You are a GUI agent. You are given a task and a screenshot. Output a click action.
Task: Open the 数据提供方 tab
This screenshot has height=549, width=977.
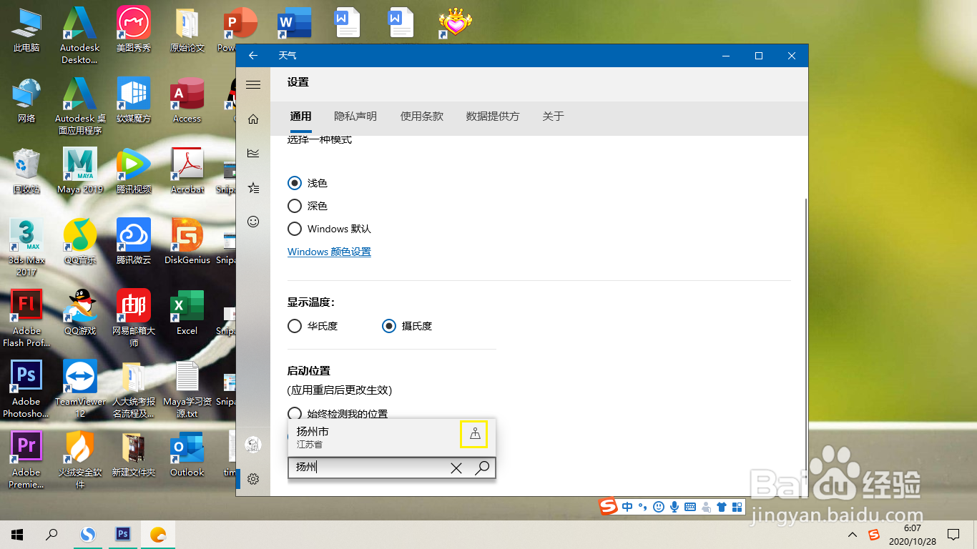(492, 116)
